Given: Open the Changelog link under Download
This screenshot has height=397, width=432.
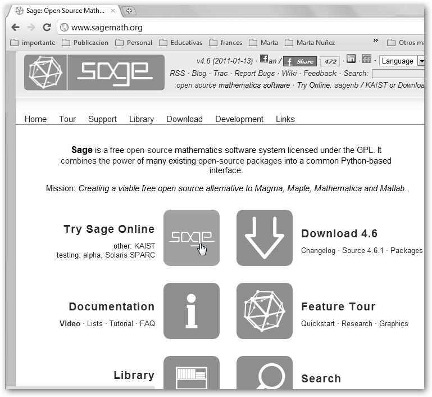Looking at the screenshot, I should 318,250.
